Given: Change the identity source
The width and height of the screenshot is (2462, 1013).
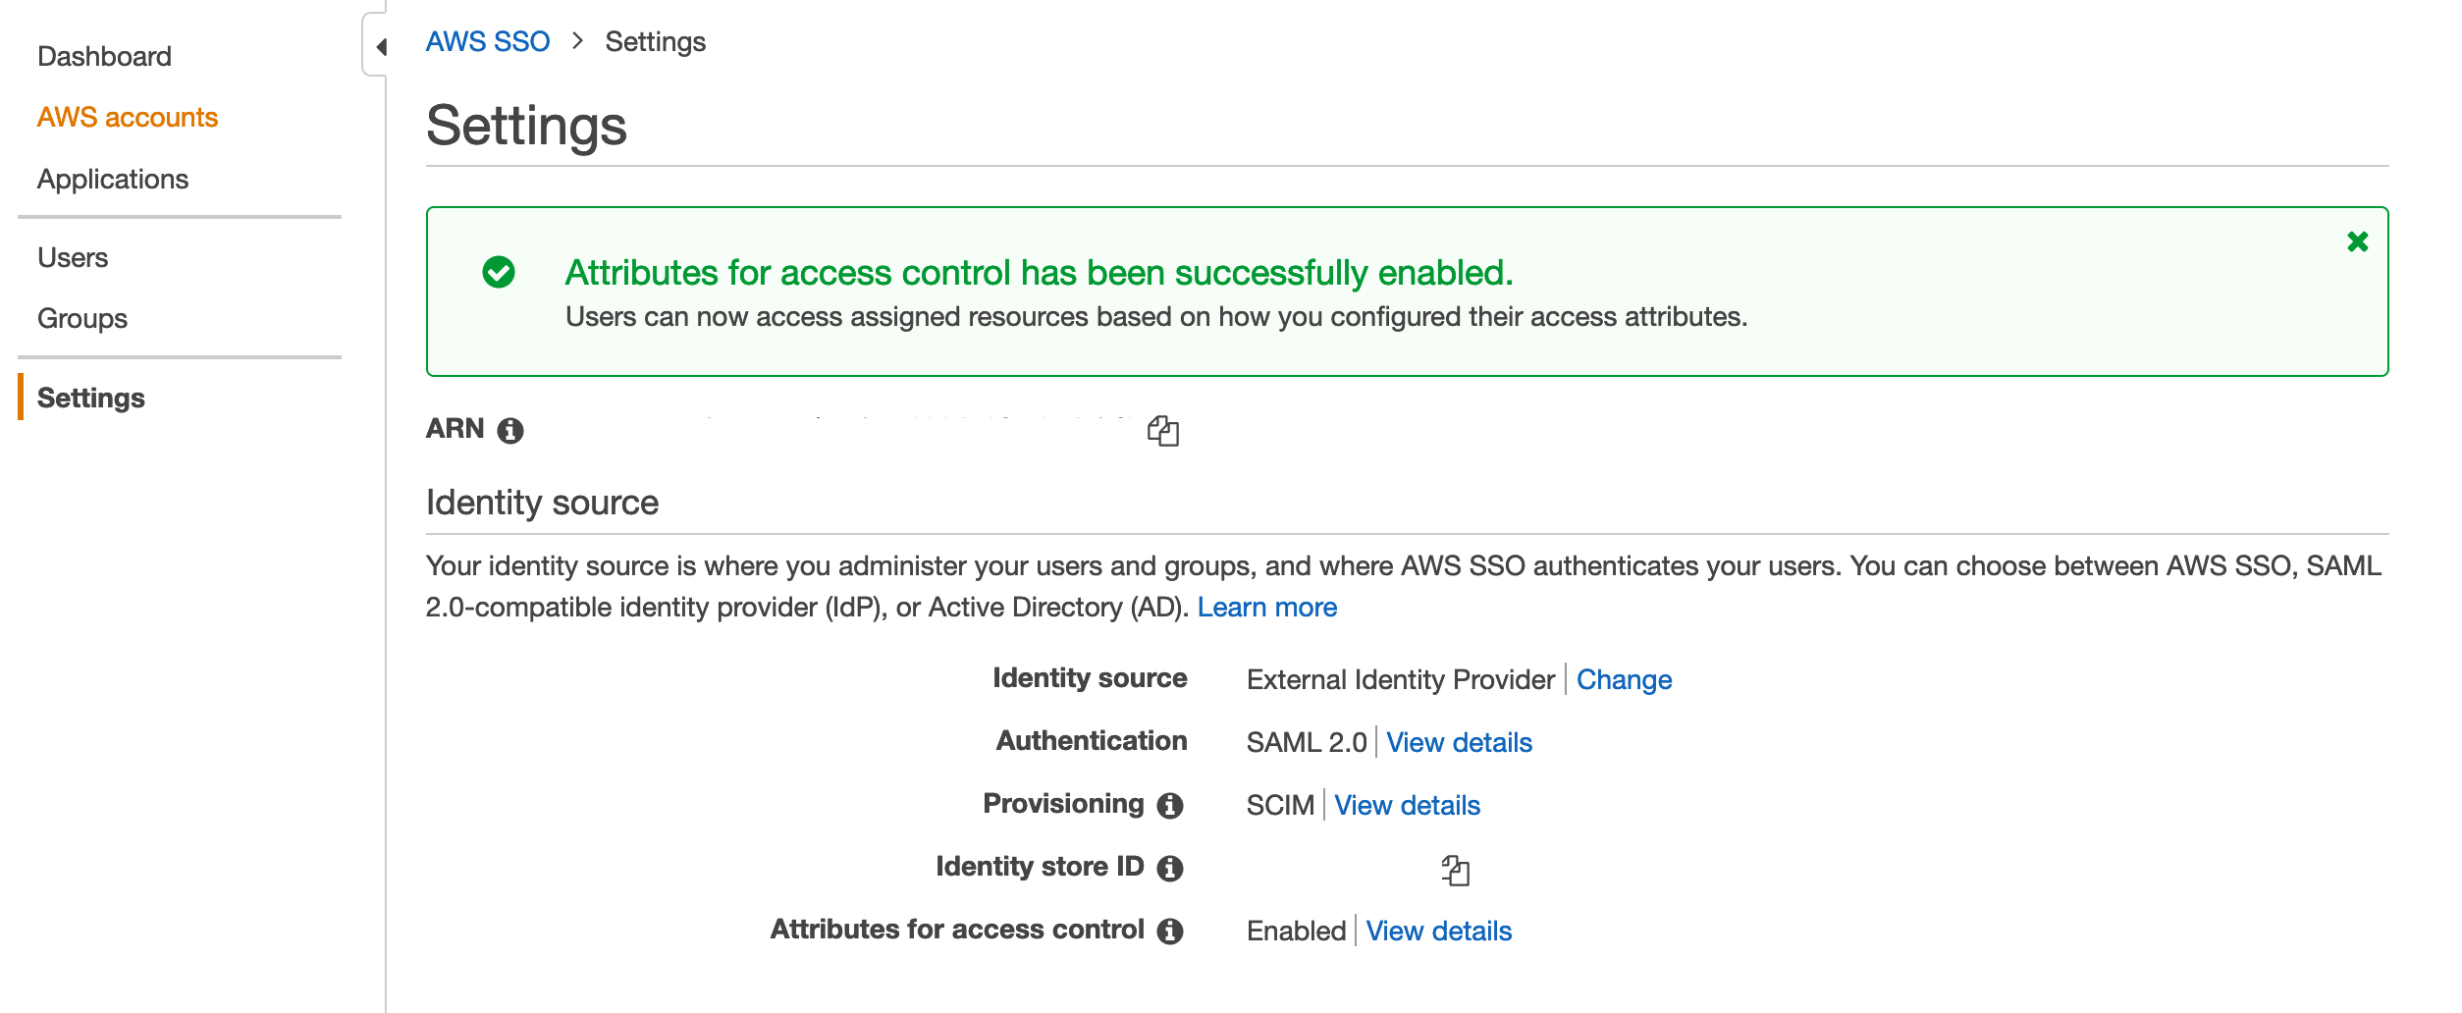Looking at the screenshot, I should 1625,678.
